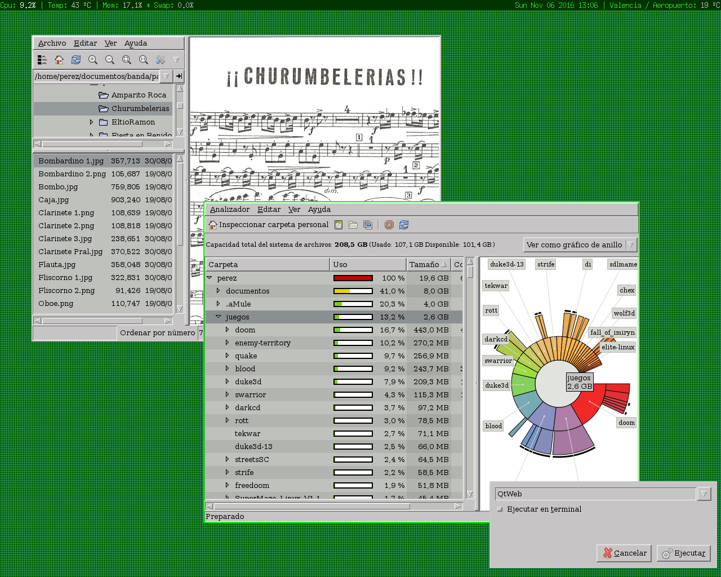
Task: Scan the filesystem with the disk icon
Action: pyautogui.click(x=339, y=225)
